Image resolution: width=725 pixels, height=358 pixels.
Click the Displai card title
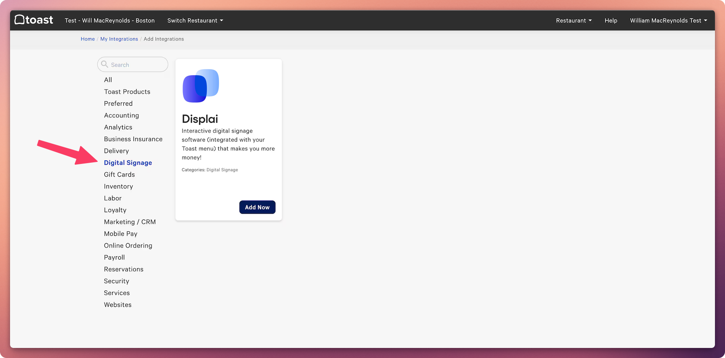(200, 119)
